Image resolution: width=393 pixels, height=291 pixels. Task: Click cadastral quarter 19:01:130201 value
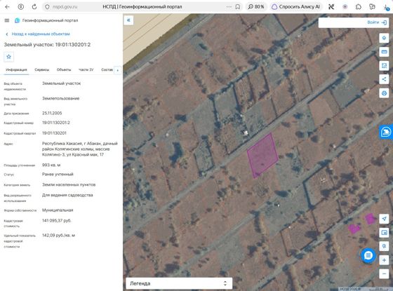click(x=54, y=133)
